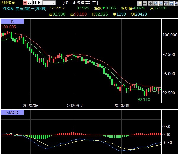Screen dimensions: 178x155
Task: Click the 2020/07 date axis label
Action: (x=75, y=106)
